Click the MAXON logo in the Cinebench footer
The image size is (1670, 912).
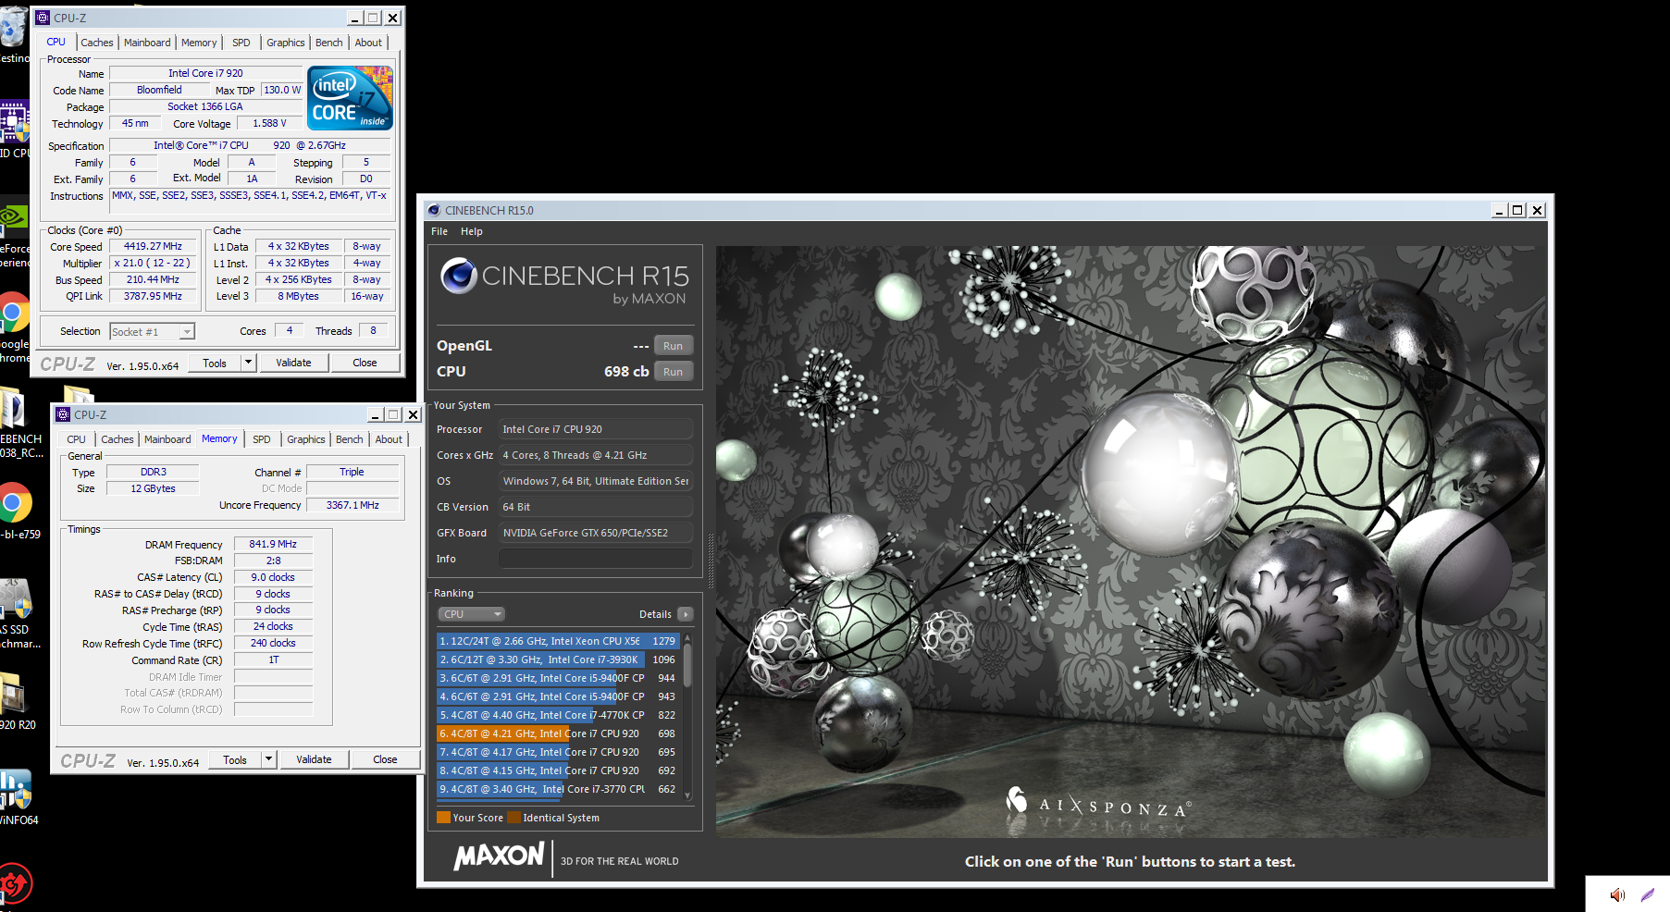click(x=499, y=857)
